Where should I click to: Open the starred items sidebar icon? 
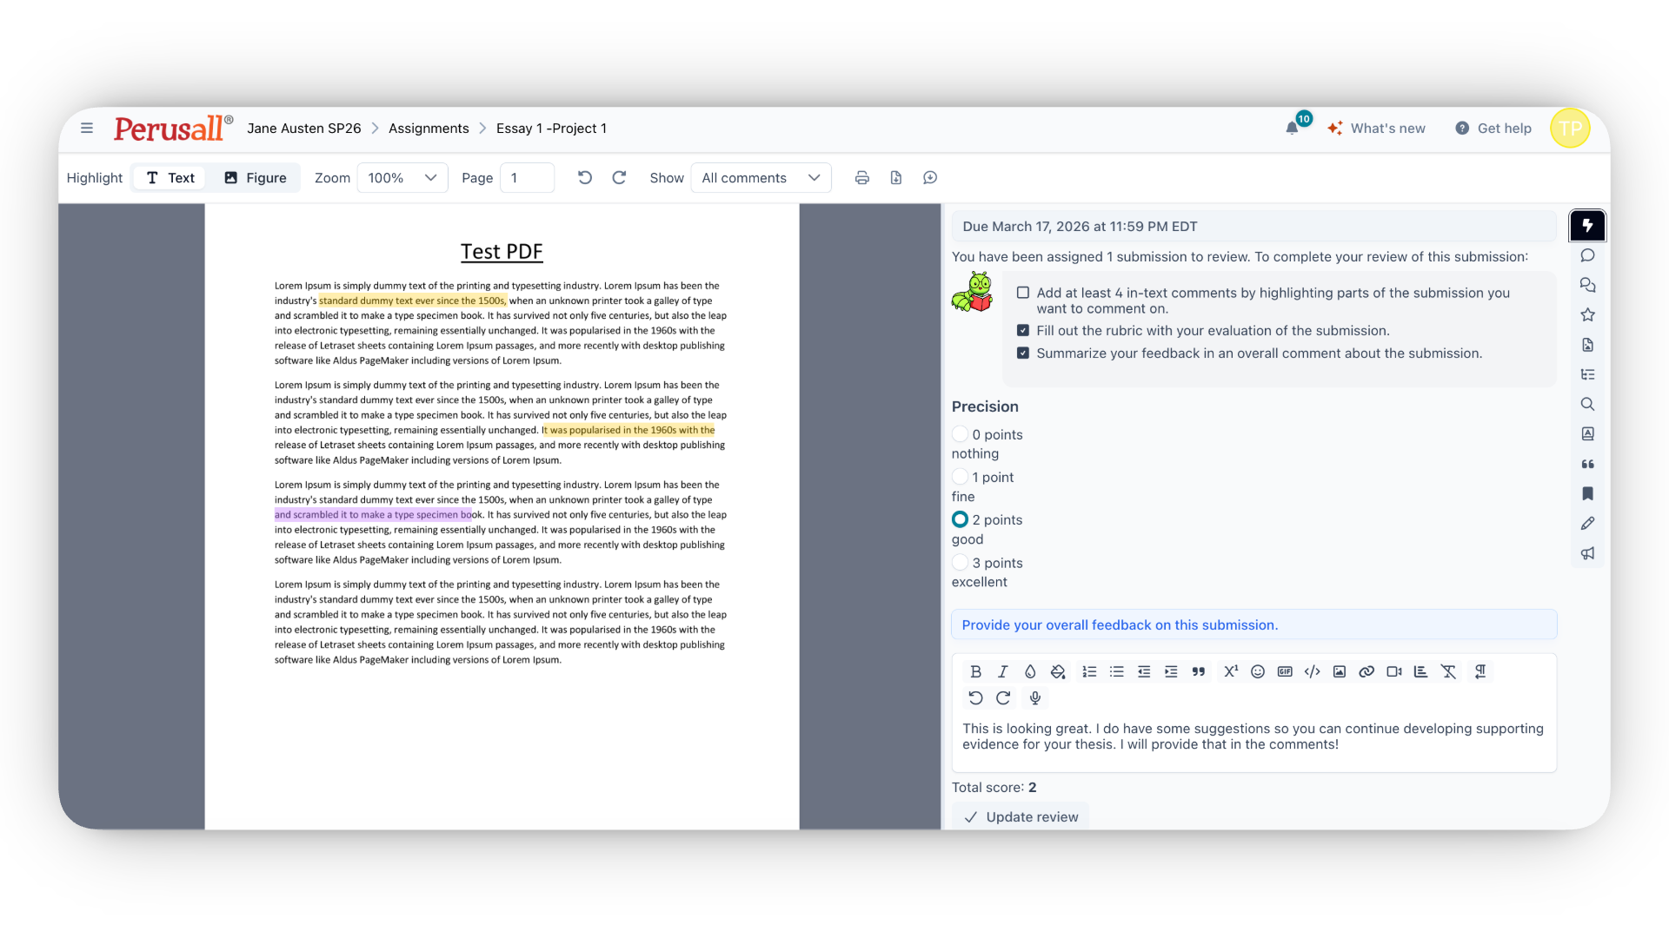point(1587,314)
